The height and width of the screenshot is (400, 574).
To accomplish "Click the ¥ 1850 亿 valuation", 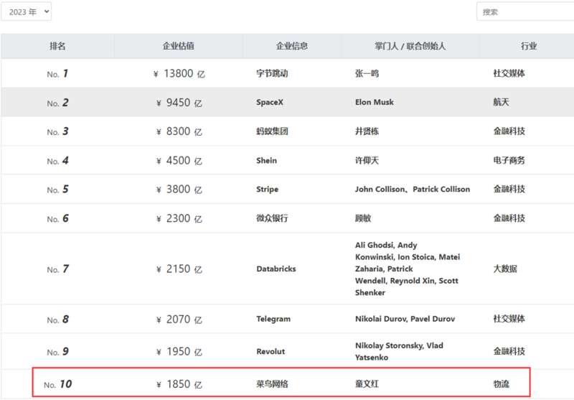I will coord(179,384).
